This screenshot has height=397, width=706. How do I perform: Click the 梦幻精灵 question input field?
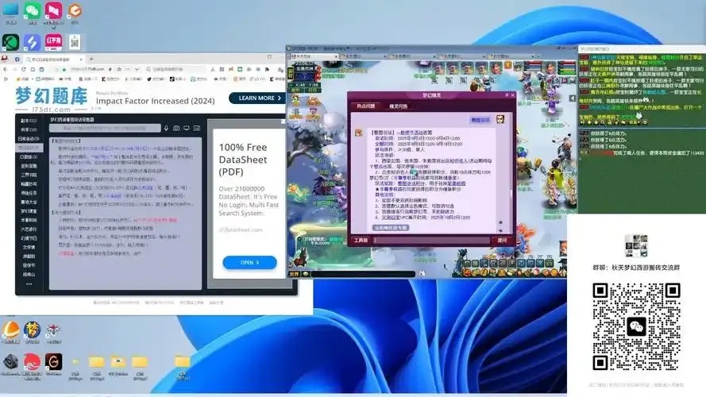(x=431, y=241)
